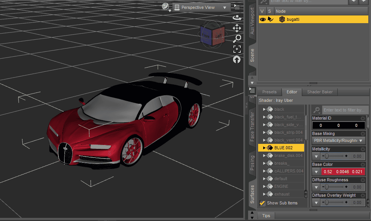Viewport: 371px width, 221px height.
Task: Click the ENGINE surface material icon
Action: [x=270, y=186]
